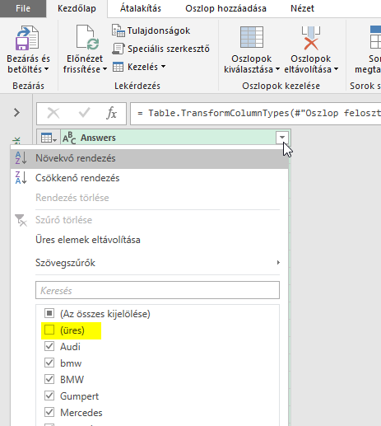Click the Előnézet frissítése refresh icon

(87, 37)
